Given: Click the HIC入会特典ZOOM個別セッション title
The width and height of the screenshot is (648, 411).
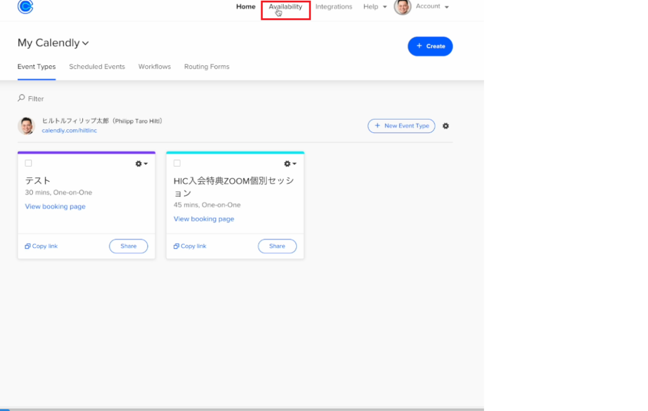Looking at the screenshot, I should [234, 187].
